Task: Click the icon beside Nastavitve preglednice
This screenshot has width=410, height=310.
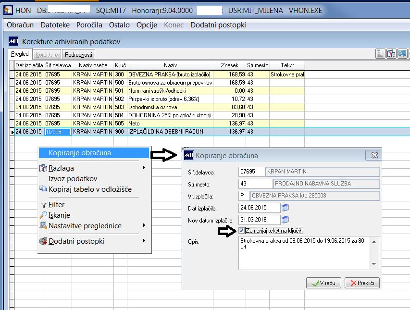Action: (x=43, y=225)
